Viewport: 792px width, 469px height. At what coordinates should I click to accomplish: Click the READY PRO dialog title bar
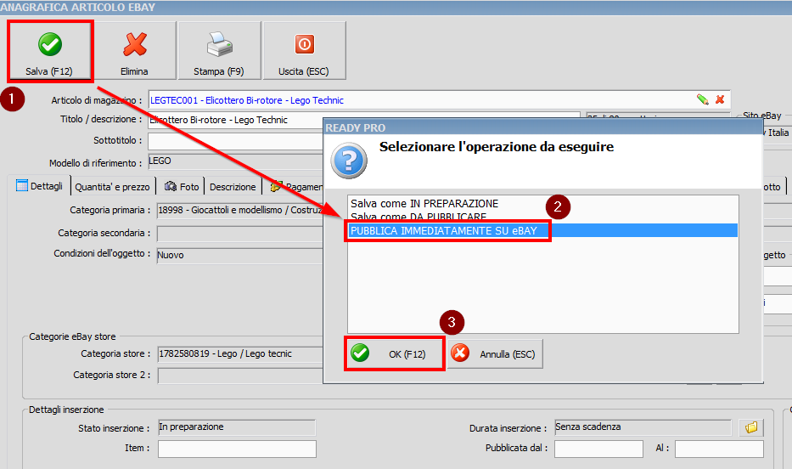(543, 127)
